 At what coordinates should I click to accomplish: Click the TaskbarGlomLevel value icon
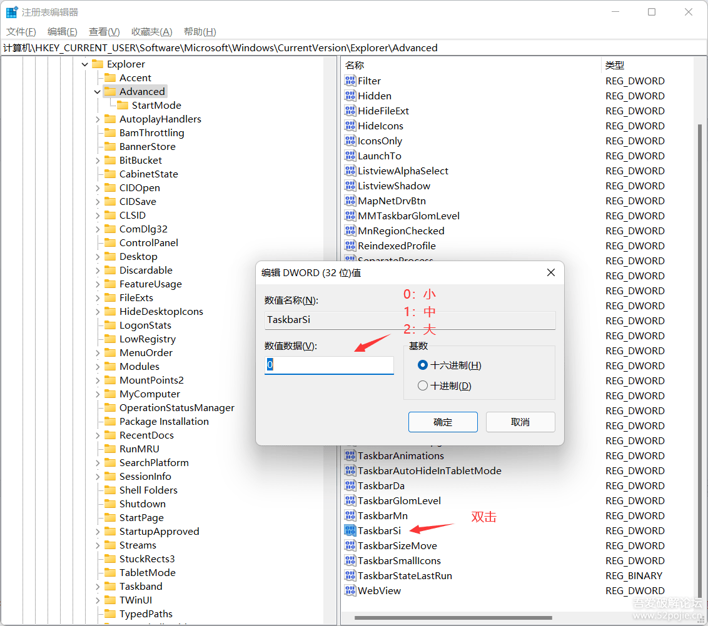tap(350, 500)
